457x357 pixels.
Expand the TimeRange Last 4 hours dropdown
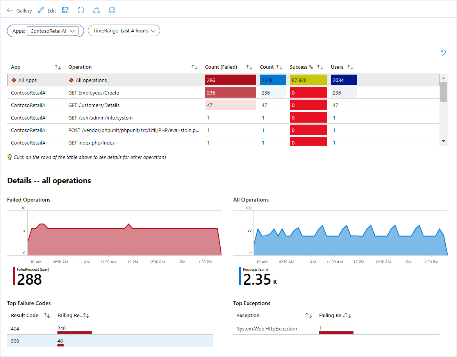(x=124, y=31)
